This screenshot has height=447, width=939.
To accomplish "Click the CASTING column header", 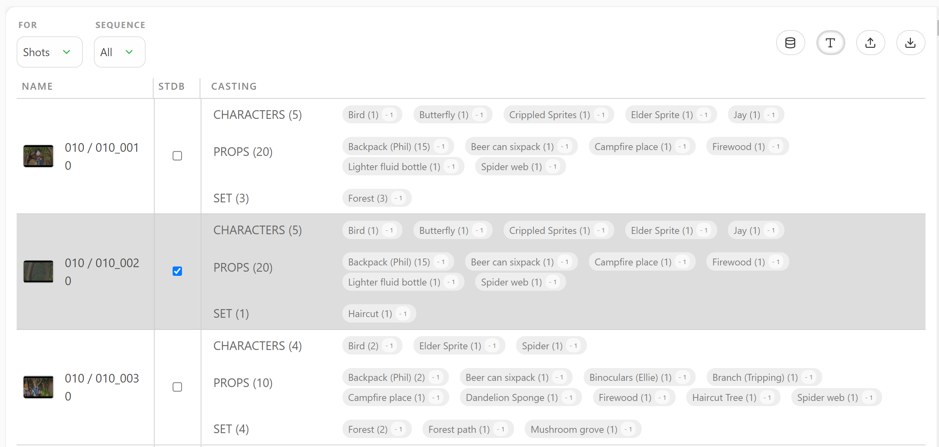I will click(x=234, y=86).
